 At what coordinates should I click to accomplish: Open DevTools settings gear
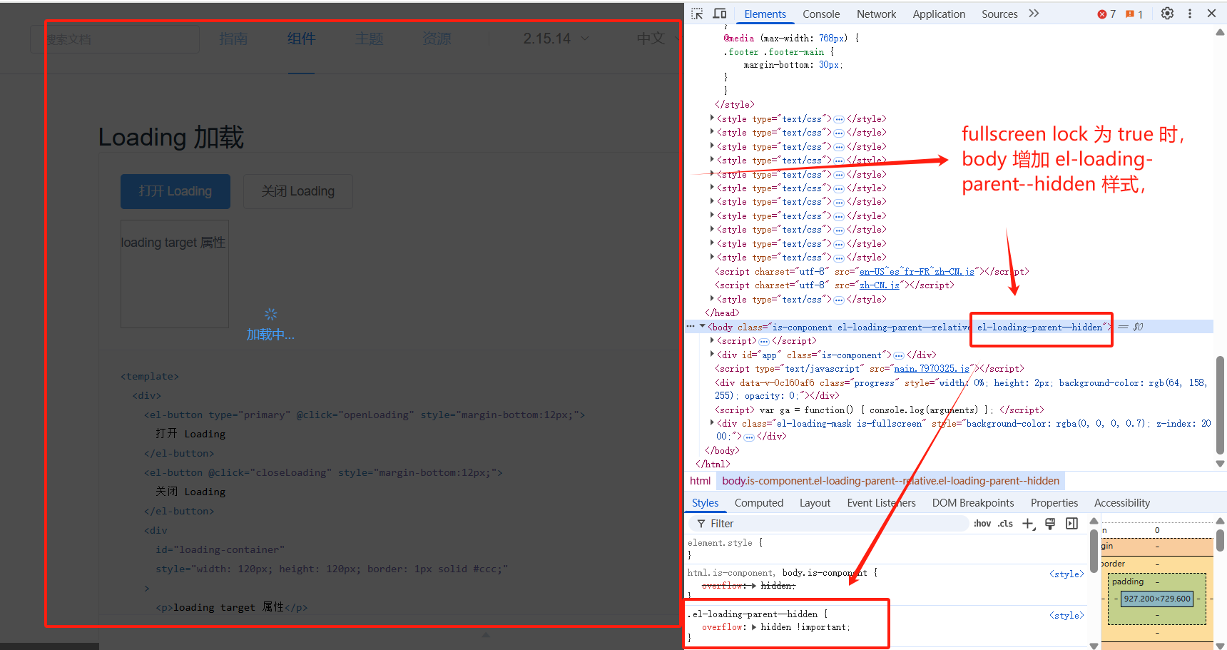click(x=1167, y=14)
